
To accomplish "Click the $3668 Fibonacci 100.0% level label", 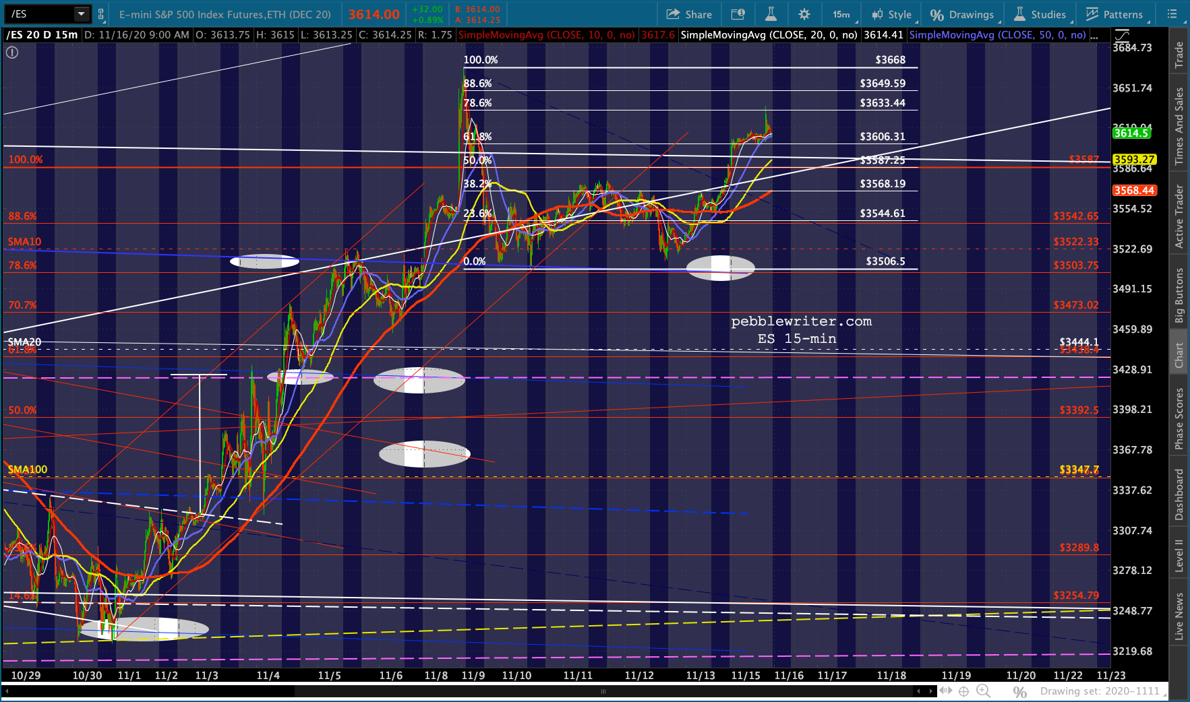I will (x=890, y=60).
